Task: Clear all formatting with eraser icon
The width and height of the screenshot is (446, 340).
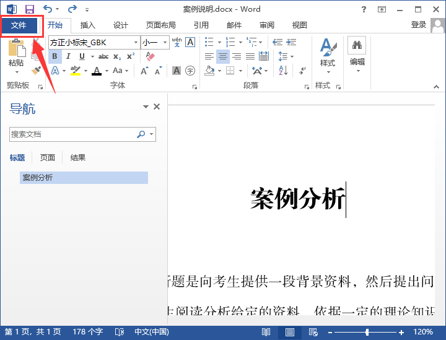Action: 150,56
